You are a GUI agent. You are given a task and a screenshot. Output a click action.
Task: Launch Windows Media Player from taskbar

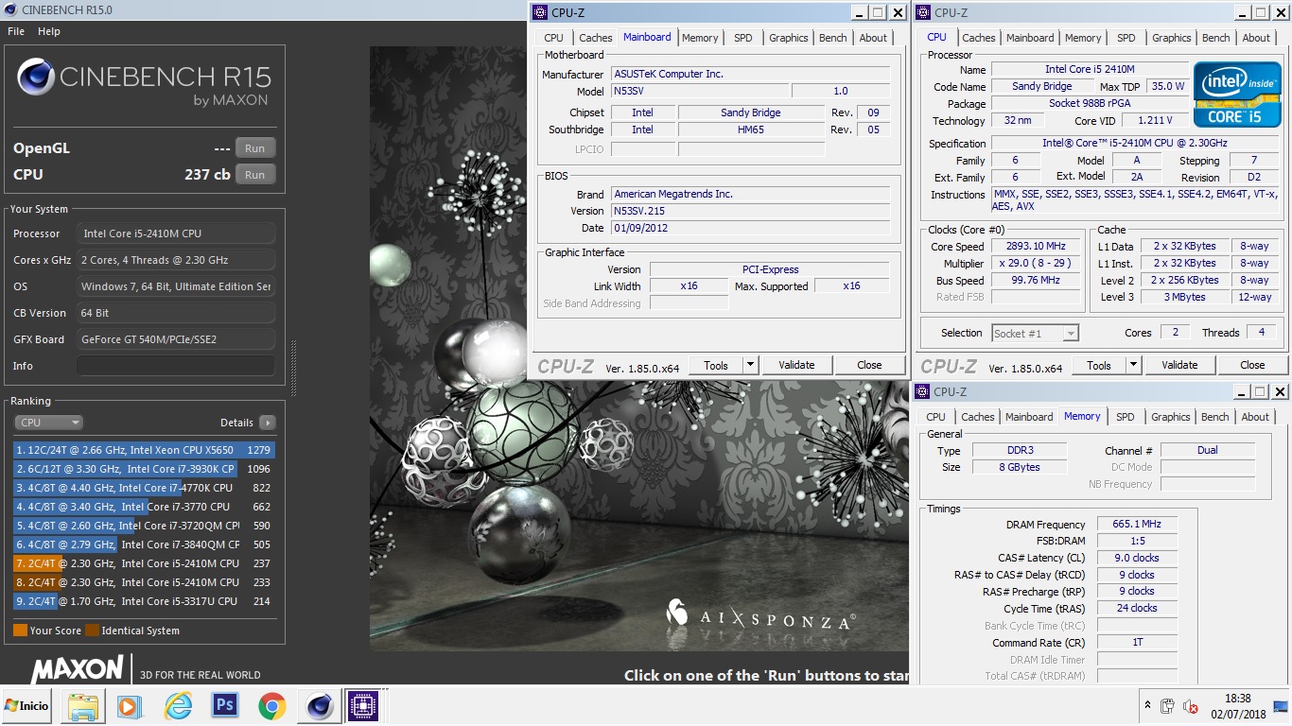tap(130, 705)
